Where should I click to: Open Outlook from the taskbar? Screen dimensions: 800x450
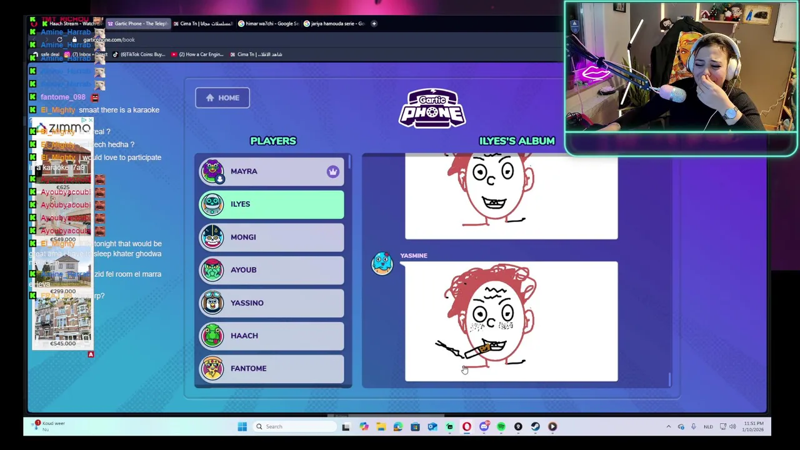pyautogui.click(x=432, y=427)
